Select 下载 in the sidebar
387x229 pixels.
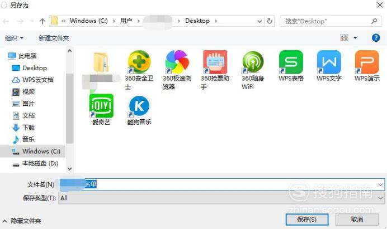click(x=23, y=128)
